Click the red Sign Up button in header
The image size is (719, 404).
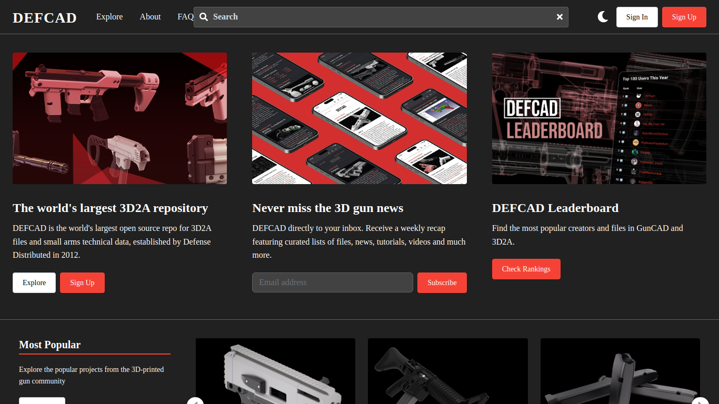[x=684, y=17]
